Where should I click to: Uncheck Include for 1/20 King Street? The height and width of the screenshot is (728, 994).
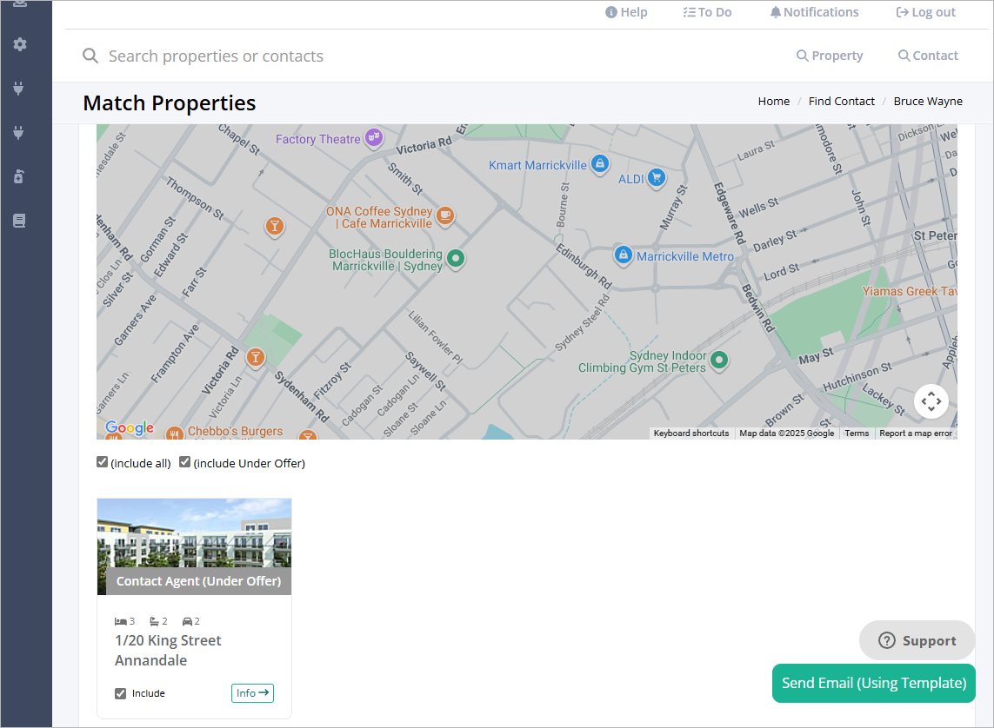coord(121,693)
